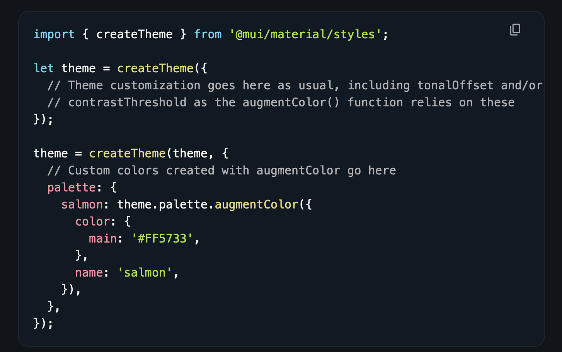Click the '@mui/material/styles' string
This screenshot has height=352, width=562.
(x=305, y=34)
